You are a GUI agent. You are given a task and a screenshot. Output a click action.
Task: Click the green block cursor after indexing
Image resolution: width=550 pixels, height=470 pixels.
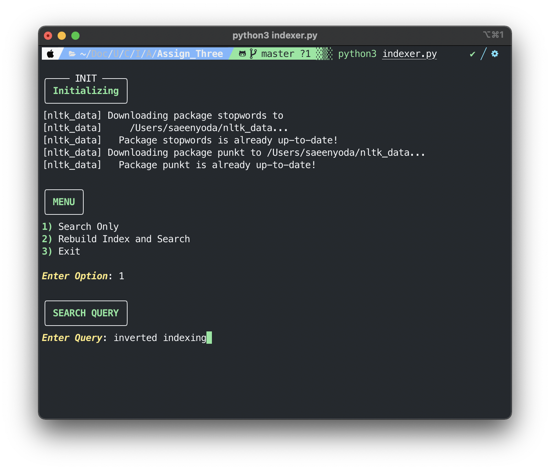209,338
